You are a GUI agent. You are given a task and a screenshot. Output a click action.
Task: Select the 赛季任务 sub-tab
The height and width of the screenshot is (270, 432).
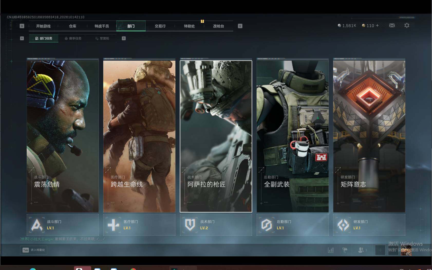(x=73, y=38)
